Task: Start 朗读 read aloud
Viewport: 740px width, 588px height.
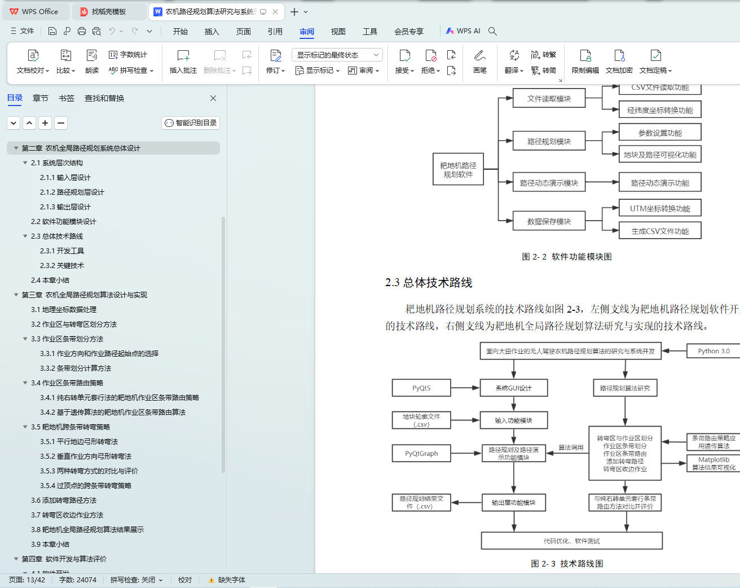Action: [92, 62]
